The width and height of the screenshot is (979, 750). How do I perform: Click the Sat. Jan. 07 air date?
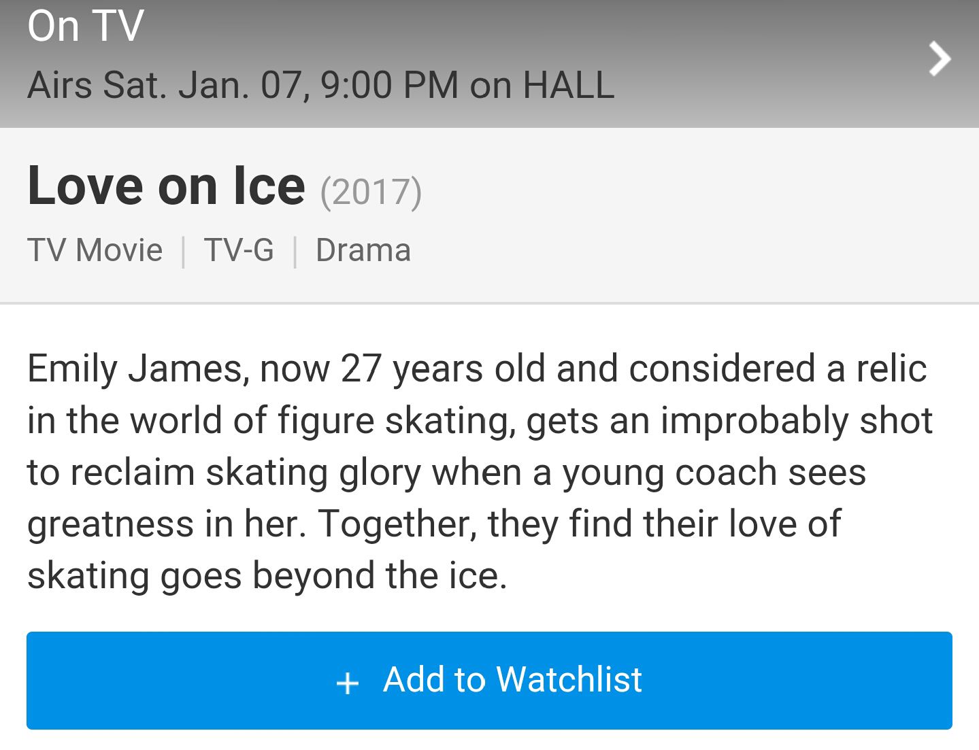click(204, 86)
